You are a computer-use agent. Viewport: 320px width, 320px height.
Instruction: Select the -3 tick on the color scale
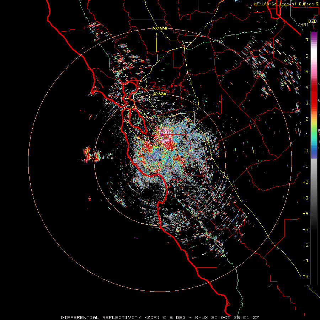coord(305,198)
